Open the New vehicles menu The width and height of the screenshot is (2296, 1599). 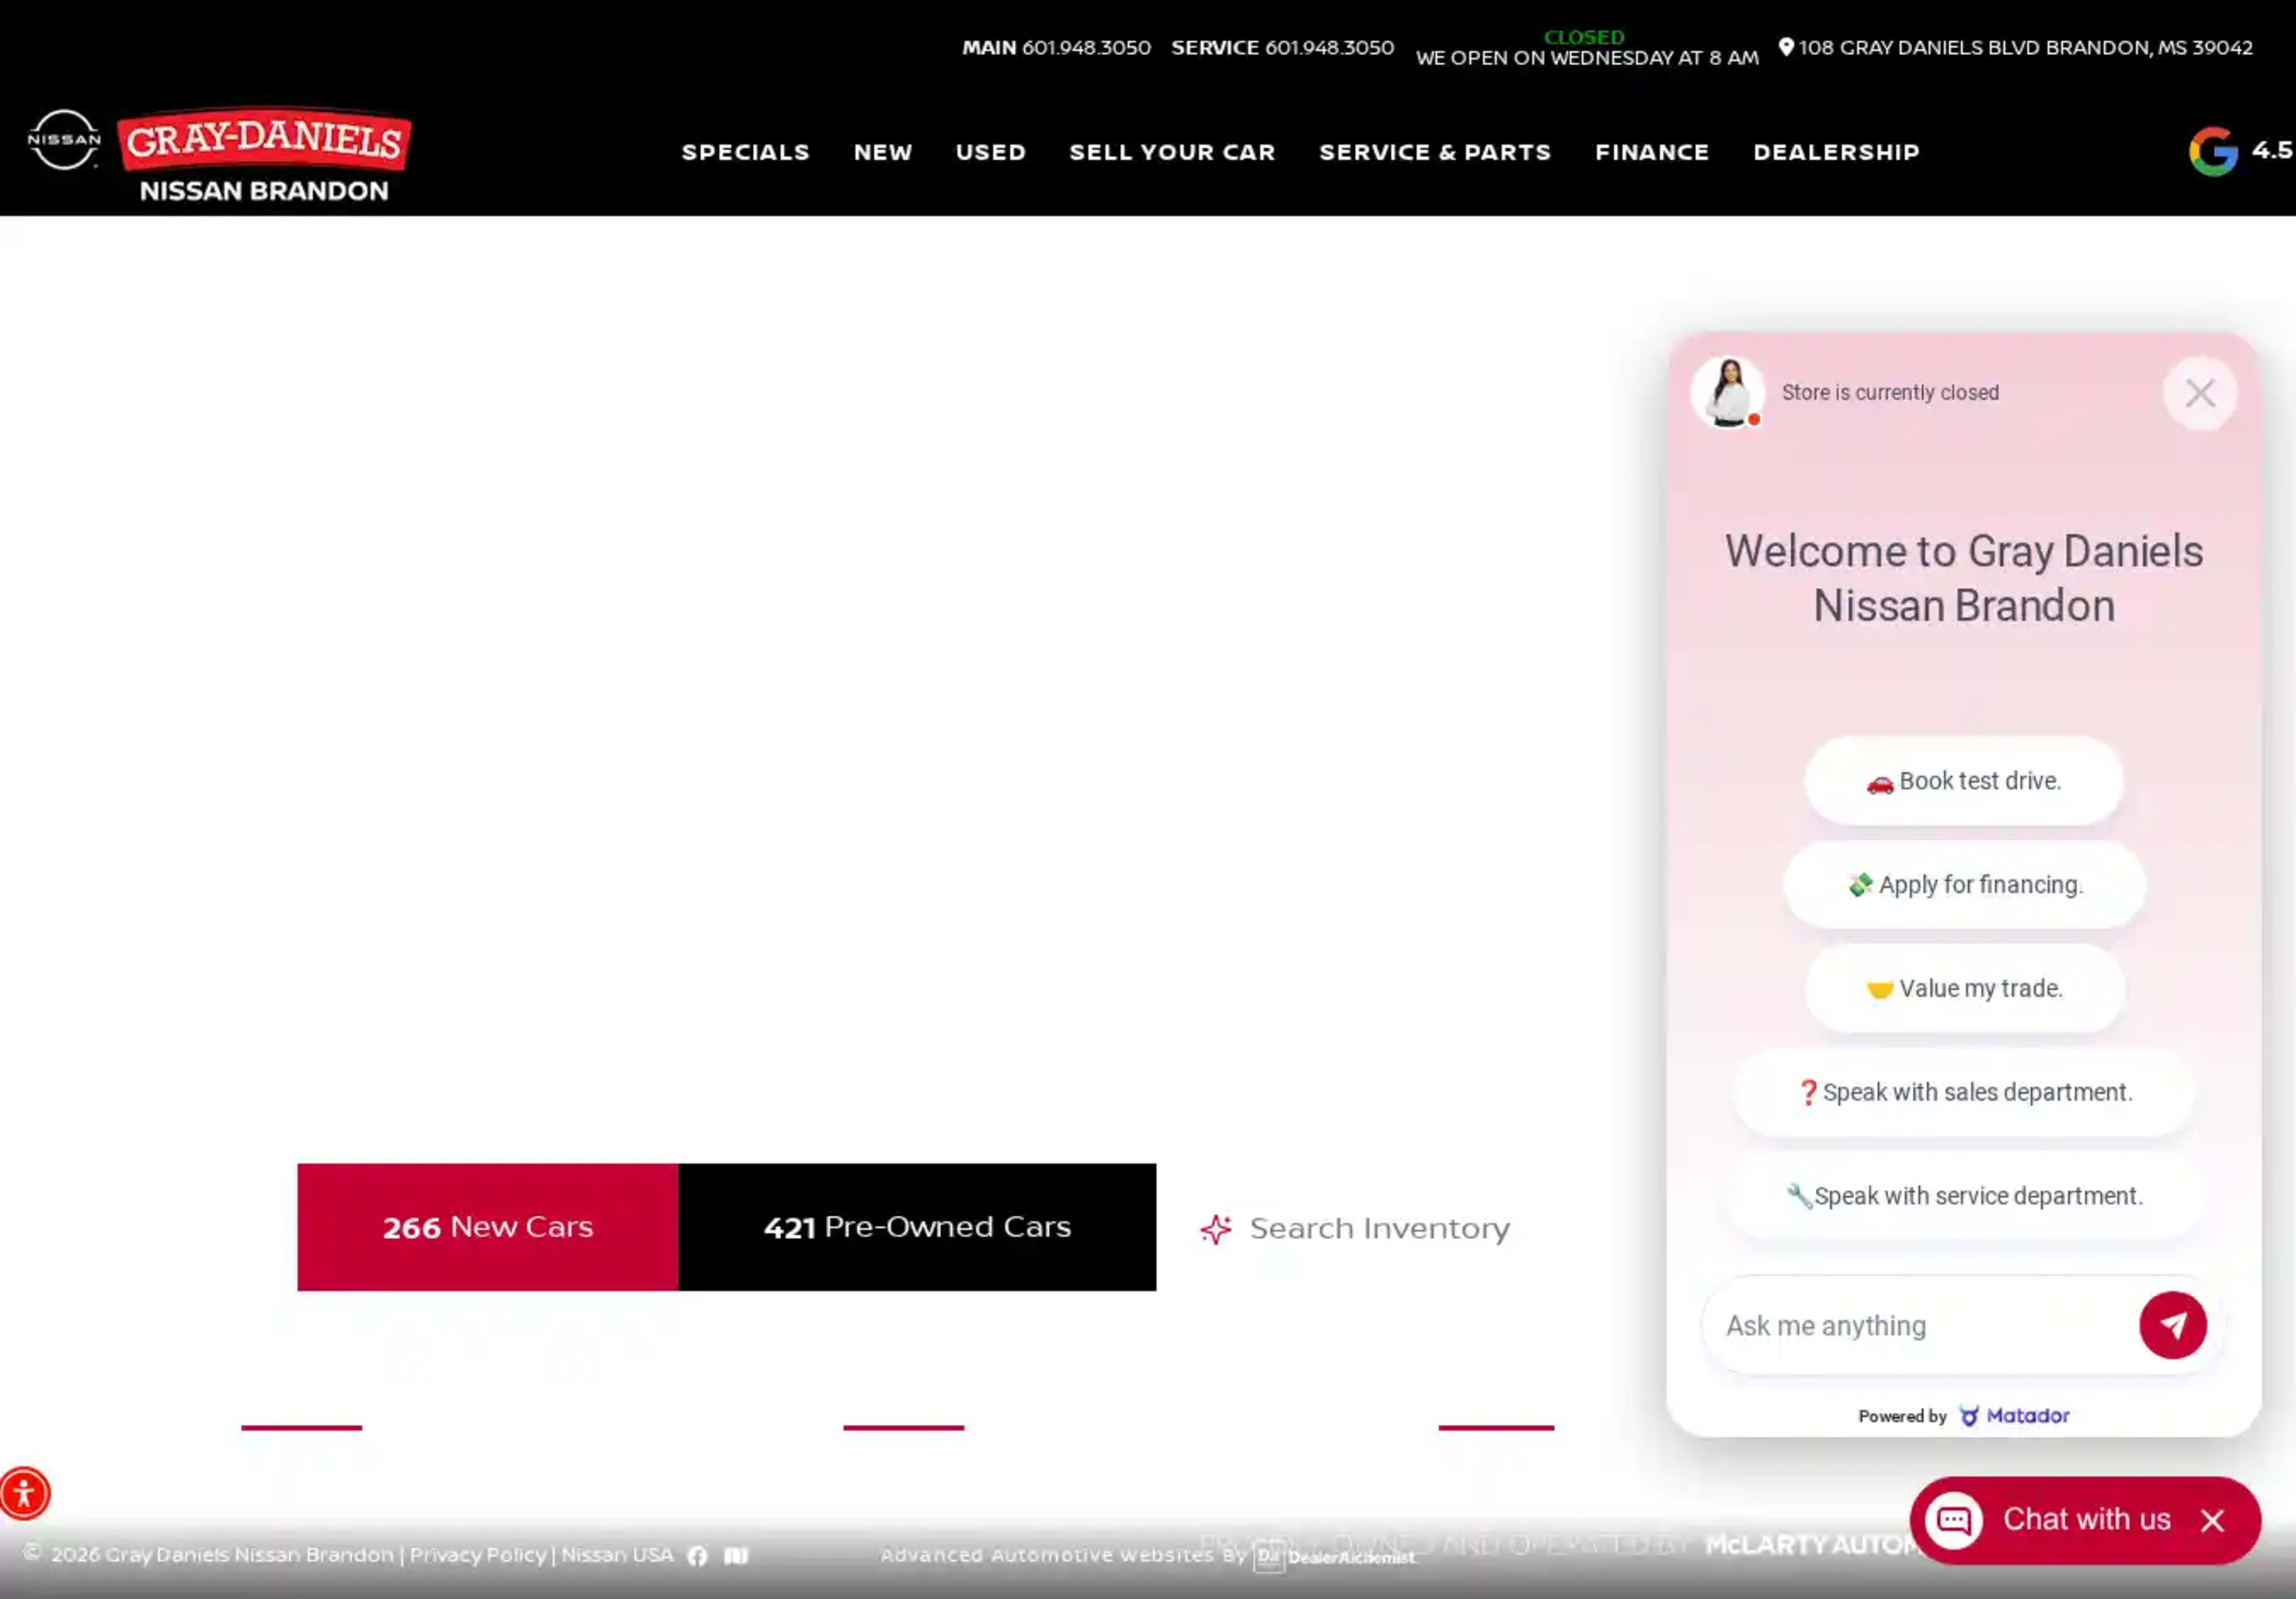[883, 152]
